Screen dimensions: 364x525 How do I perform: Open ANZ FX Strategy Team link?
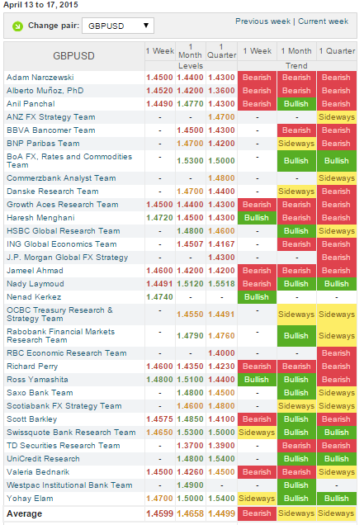[51, 117]
